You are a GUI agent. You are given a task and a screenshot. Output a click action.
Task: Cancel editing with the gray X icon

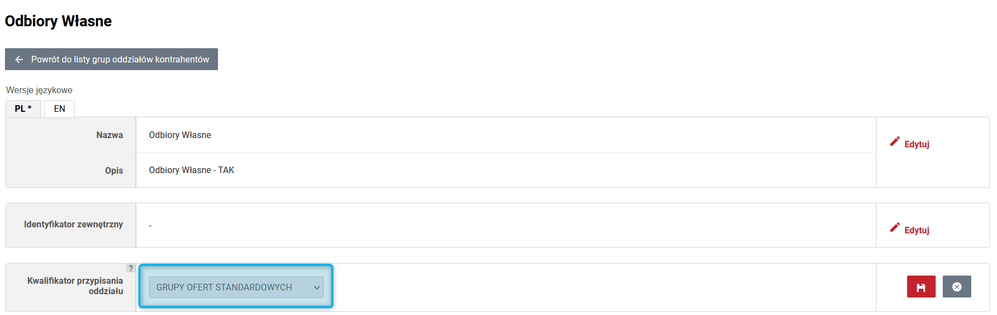(x=956, y=287)
